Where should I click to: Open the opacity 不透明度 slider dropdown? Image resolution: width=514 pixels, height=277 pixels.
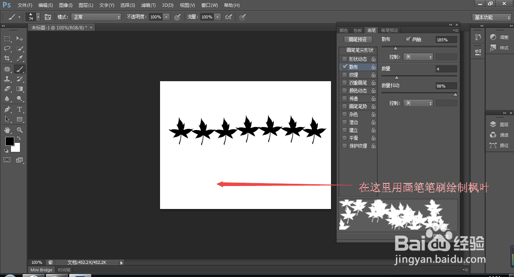click(x=166, y=17)
